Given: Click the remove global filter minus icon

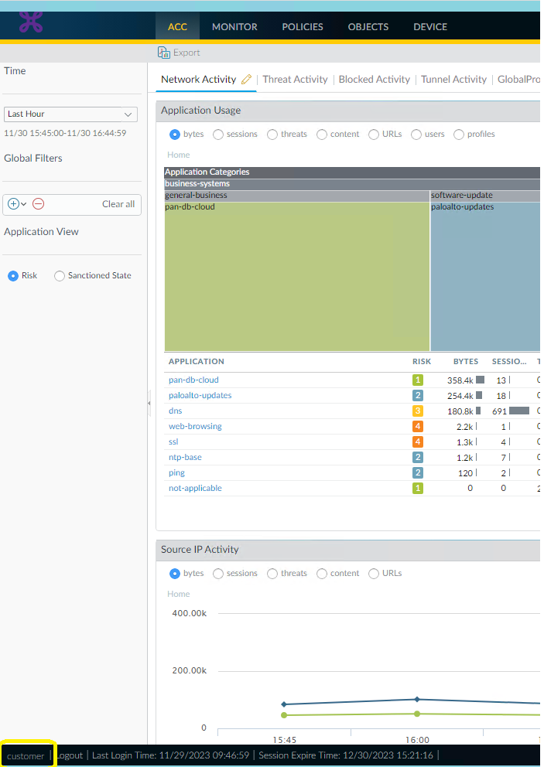Looking at the screenshot, I should pos(38,204).
